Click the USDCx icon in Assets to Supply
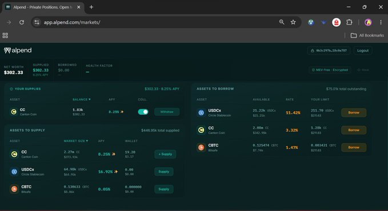388x211 pixels. [14, 172]
